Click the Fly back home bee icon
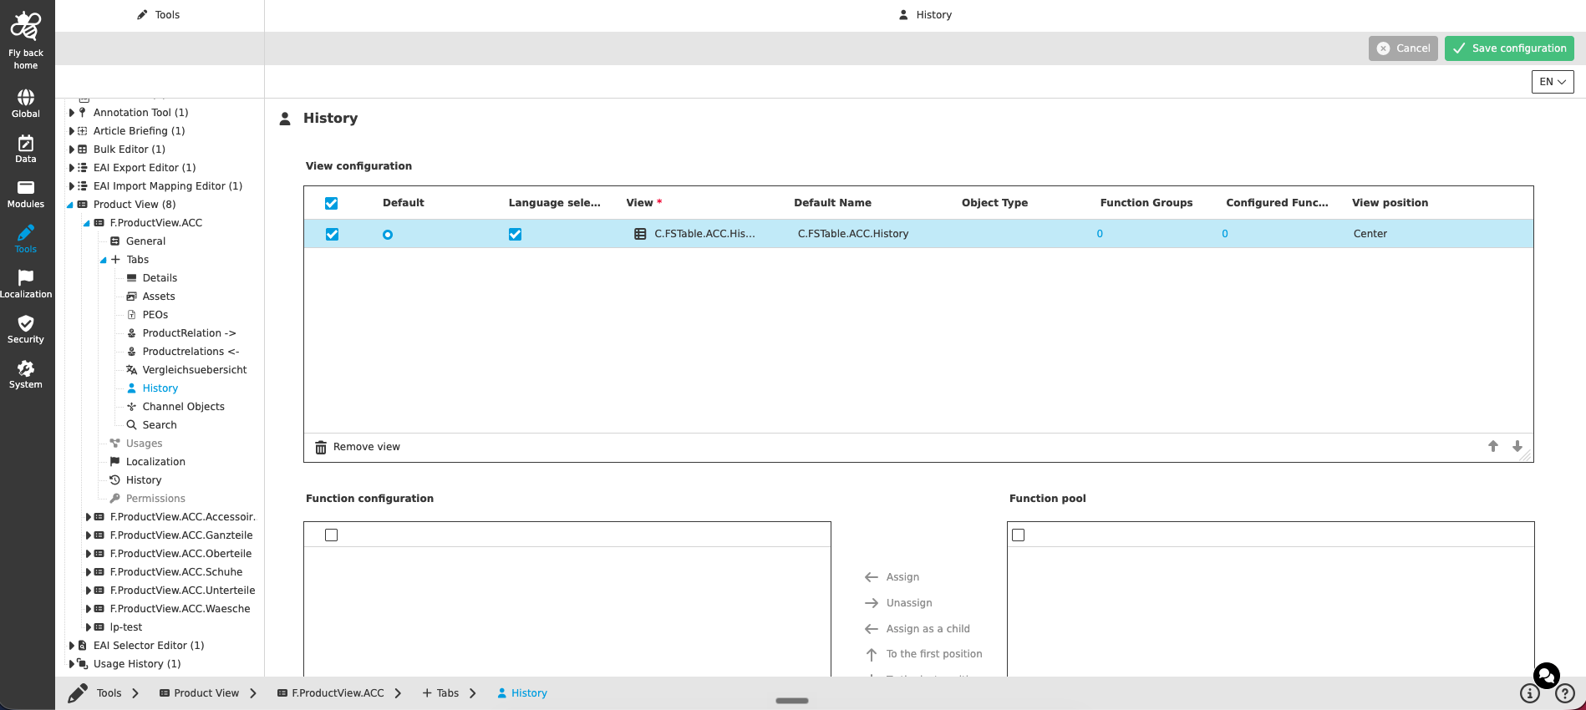 [x=25, y=27]
